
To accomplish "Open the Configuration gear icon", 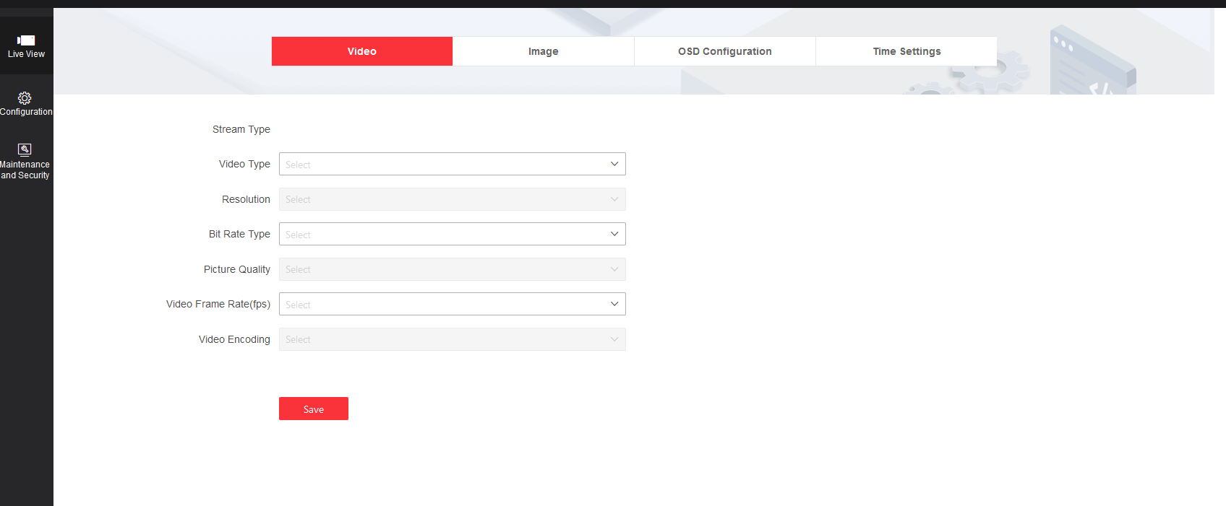I will click(25, 98).
